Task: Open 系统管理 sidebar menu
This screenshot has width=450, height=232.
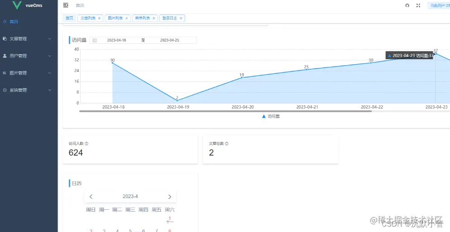Action: point(29,90)
